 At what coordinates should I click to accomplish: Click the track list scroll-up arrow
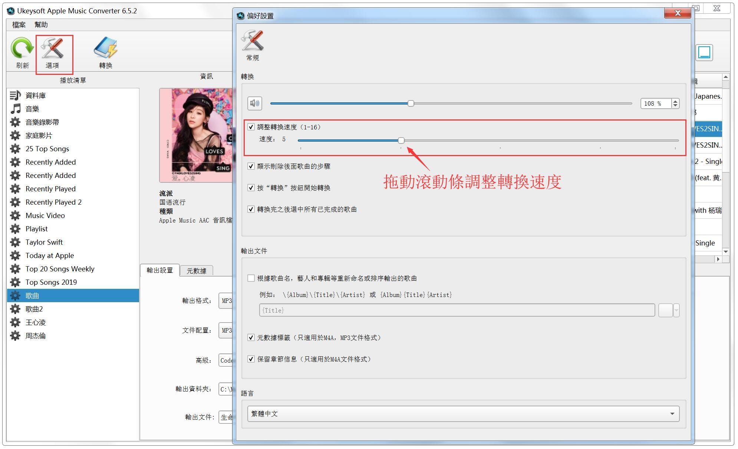tap(726, 77)
